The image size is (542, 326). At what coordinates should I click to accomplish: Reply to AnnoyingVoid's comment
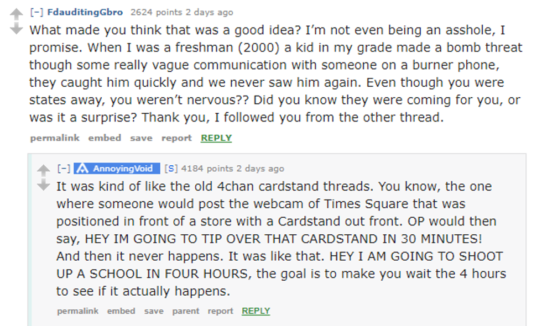[x=256, y=311]
